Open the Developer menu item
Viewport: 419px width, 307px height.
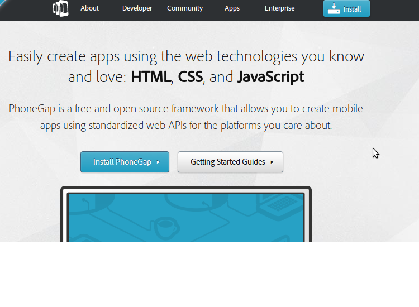click(137, 8)
